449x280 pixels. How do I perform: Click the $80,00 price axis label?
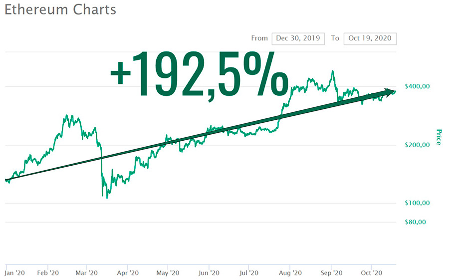(415, 222)
